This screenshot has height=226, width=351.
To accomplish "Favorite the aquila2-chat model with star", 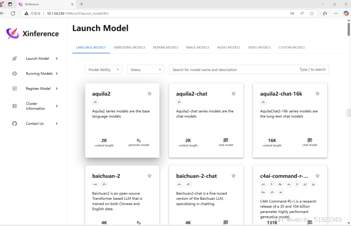I will tap(233, 94).
